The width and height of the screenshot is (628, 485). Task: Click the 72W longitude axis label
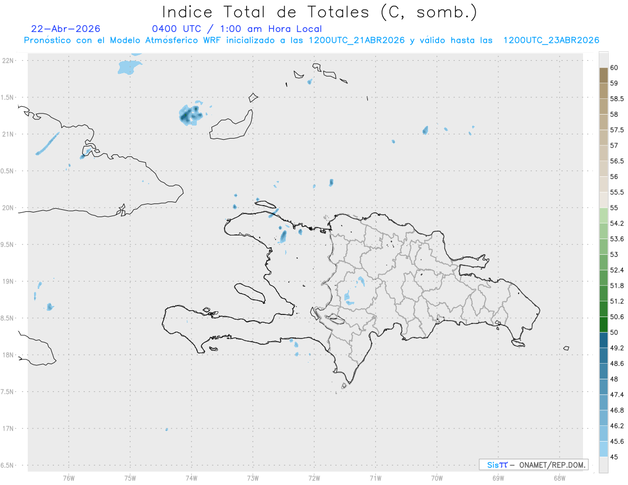pos(314,477)
